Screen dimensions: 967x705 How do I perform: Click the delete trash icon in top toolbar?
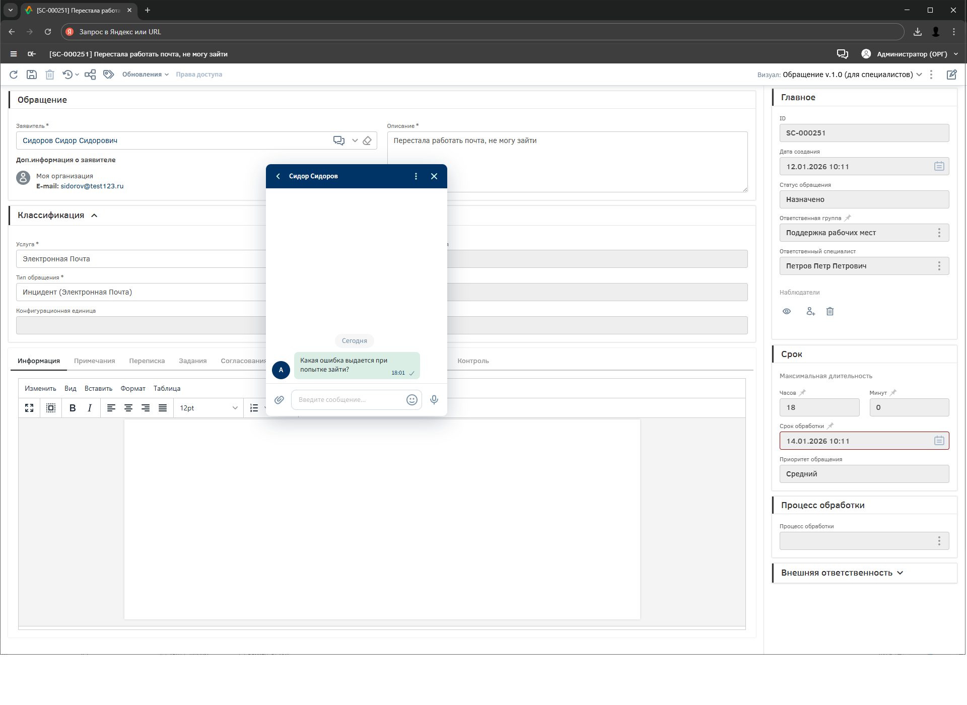tap(50, 75)
